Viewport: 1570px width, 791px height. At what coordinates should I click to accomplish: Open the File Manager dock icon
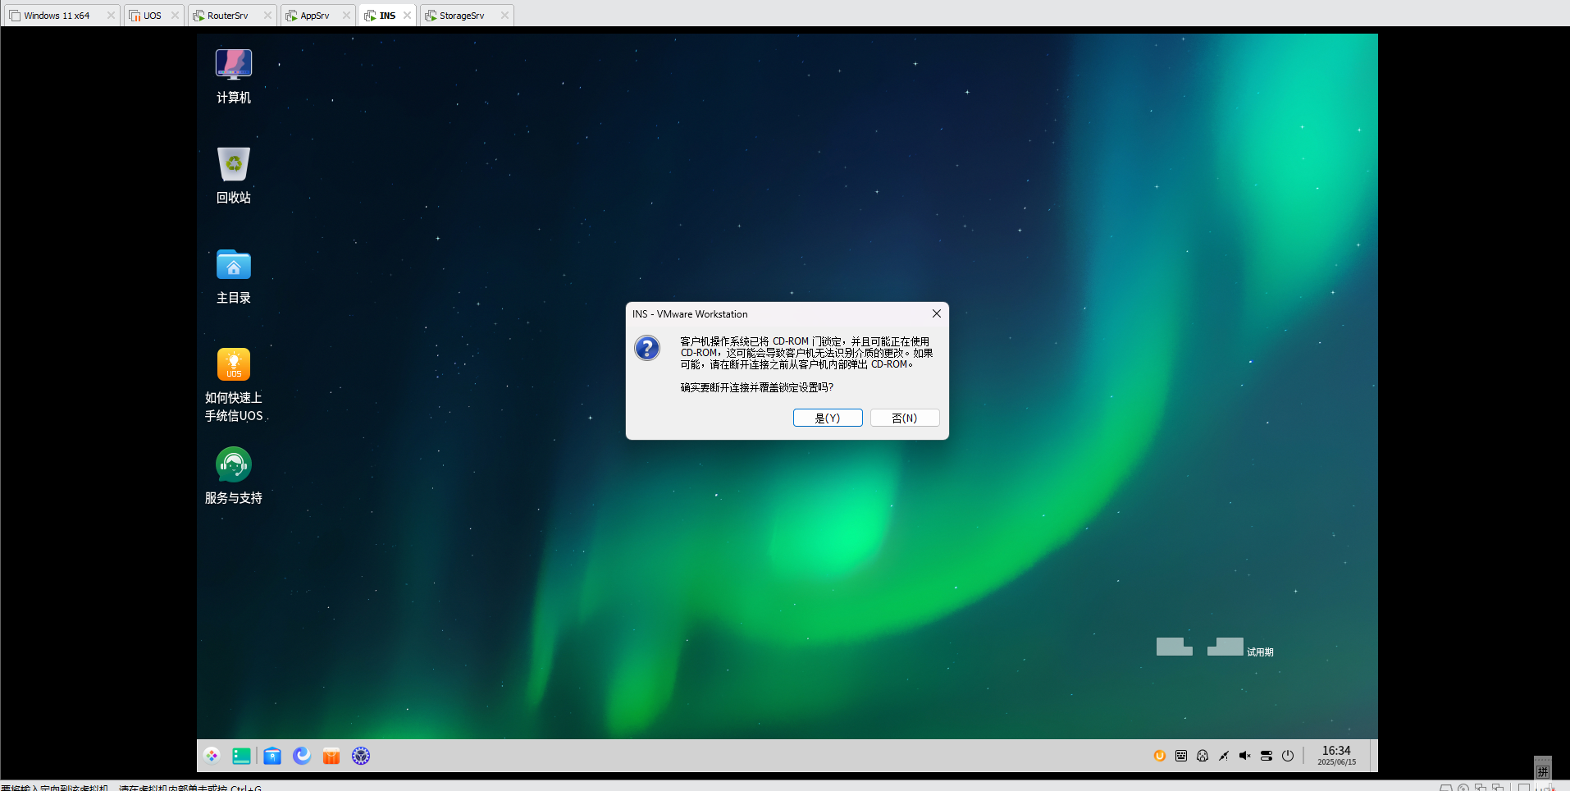272,756
